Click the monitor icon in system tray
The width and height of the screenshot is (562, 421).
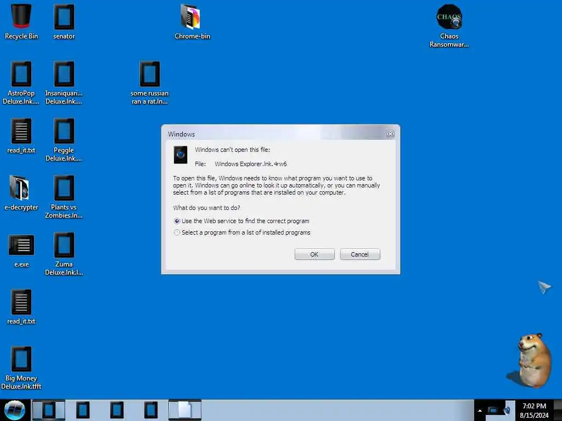tap(493, 411)
